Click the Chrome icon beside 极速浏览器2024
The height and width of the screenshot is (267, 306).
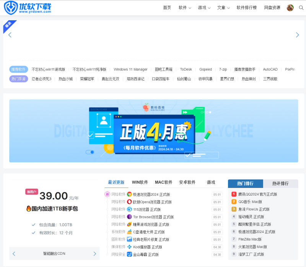click(x=129, y=194)
